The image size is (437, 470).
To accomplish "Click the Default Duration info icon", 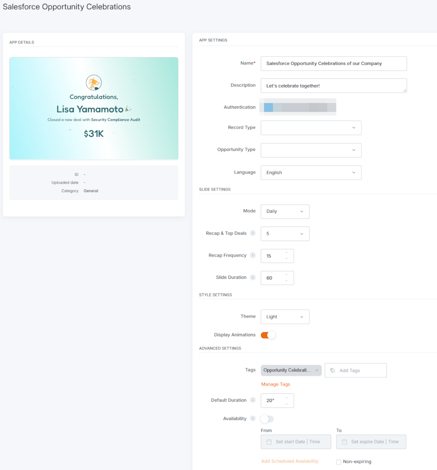I will (253, 400).
